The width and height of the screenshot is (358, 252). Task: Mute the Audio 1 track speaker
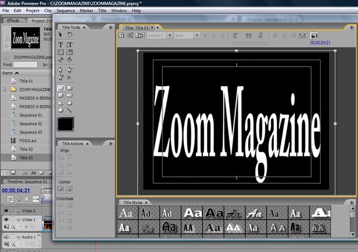(6, 237)
